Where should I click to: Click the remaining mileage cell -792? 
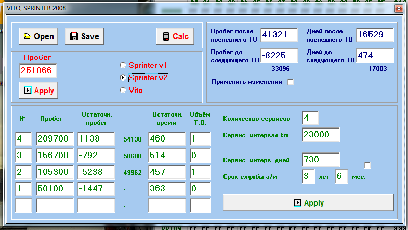pos(96,156)
